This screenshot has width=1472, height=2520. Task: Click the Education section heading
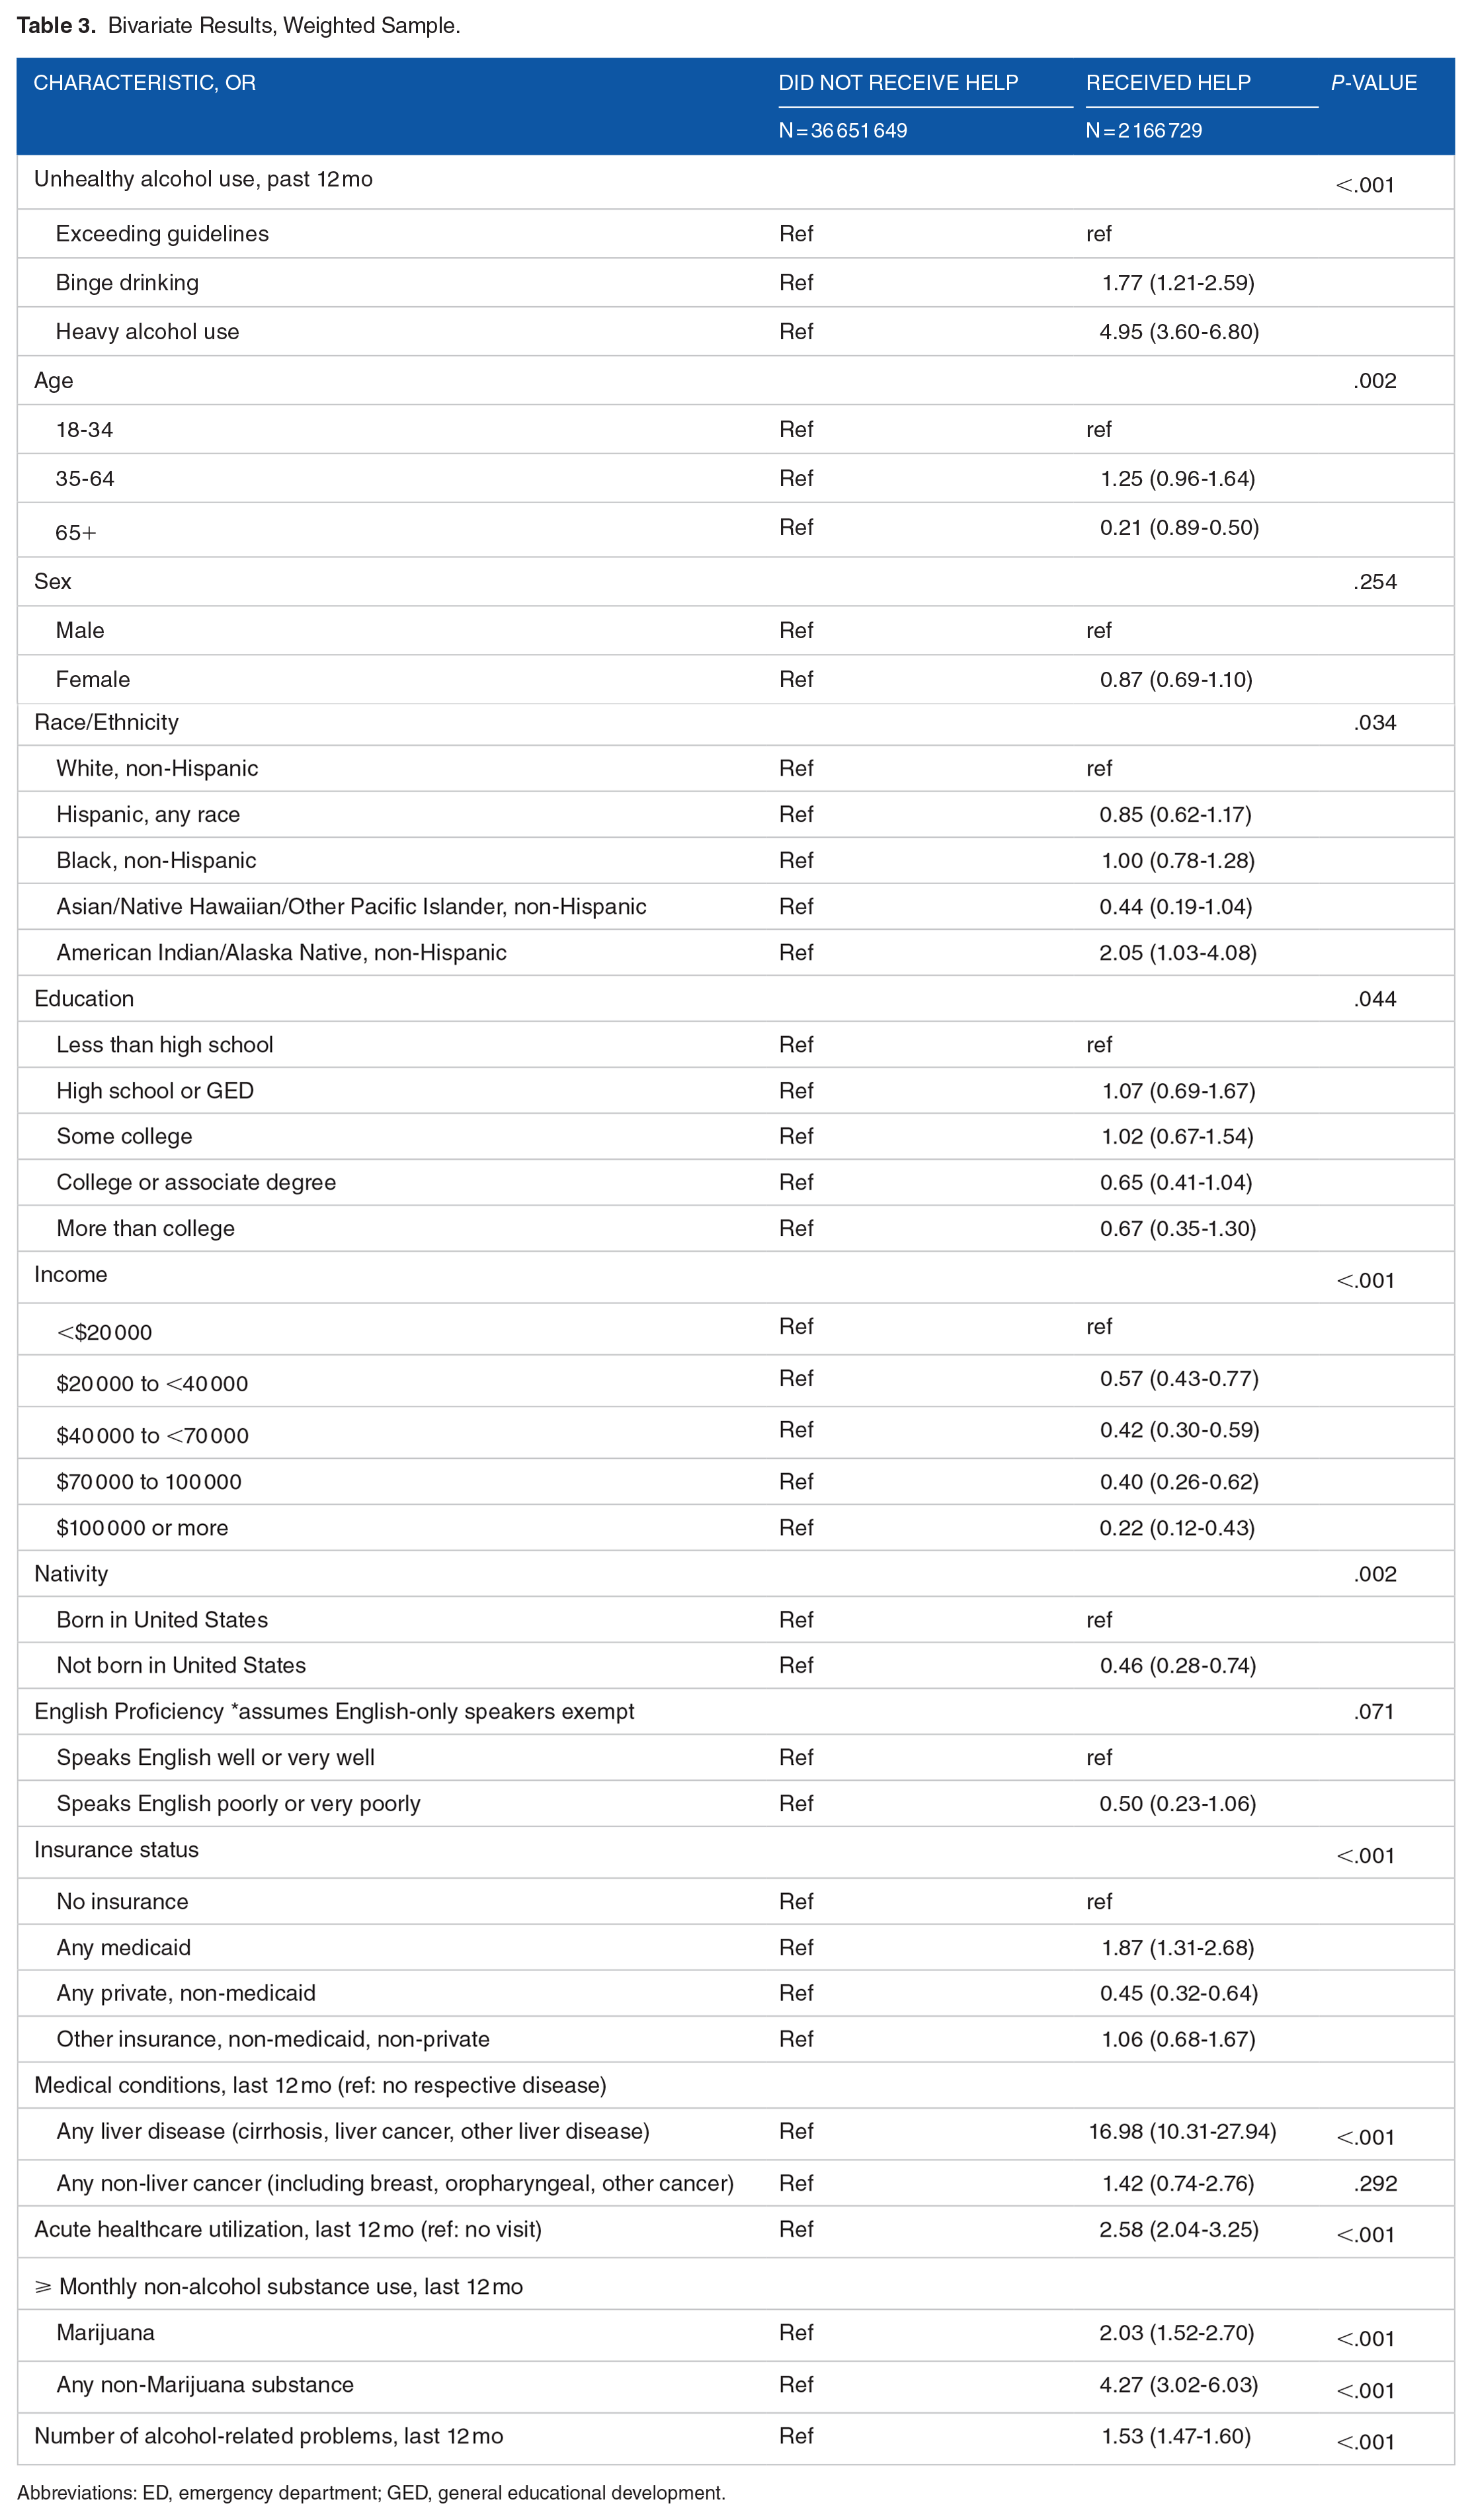coord(84,999)
